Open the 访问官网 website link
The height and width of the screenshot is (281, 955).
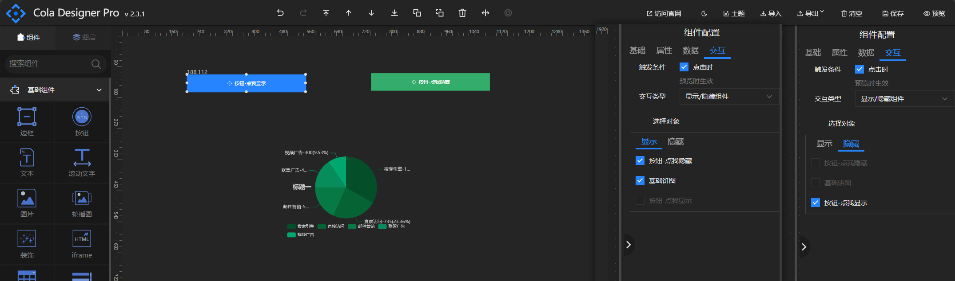tap(664, 14)
